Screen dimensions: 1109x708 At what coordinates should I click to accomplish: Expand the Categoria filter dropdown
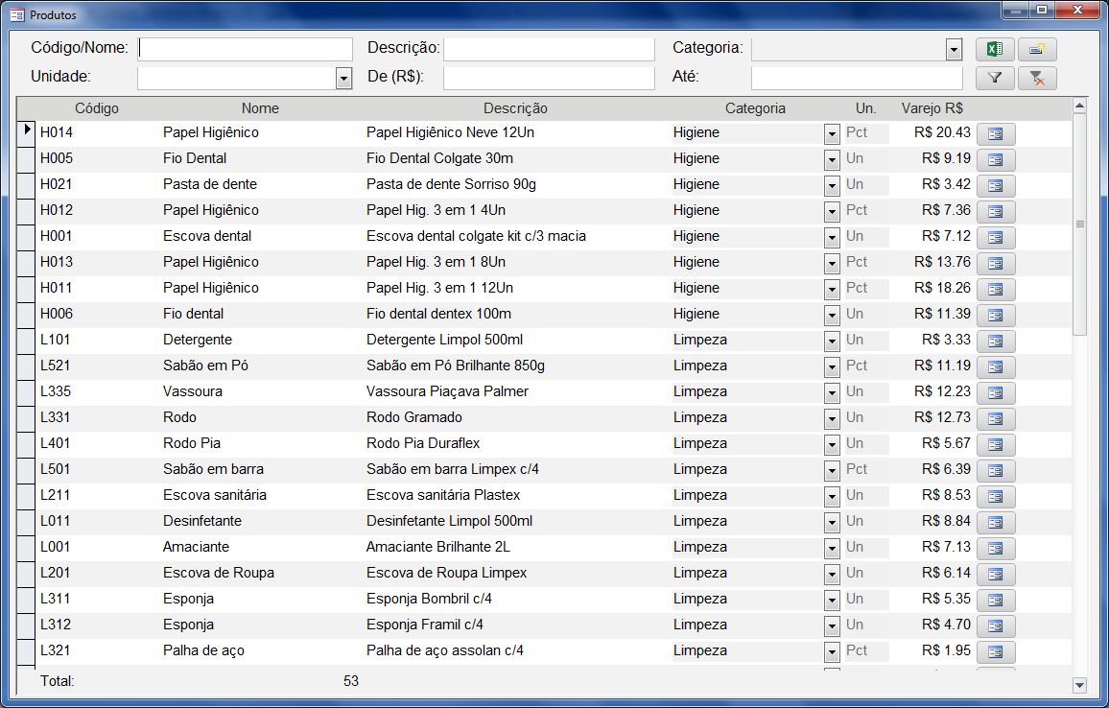tap(954, 49)
